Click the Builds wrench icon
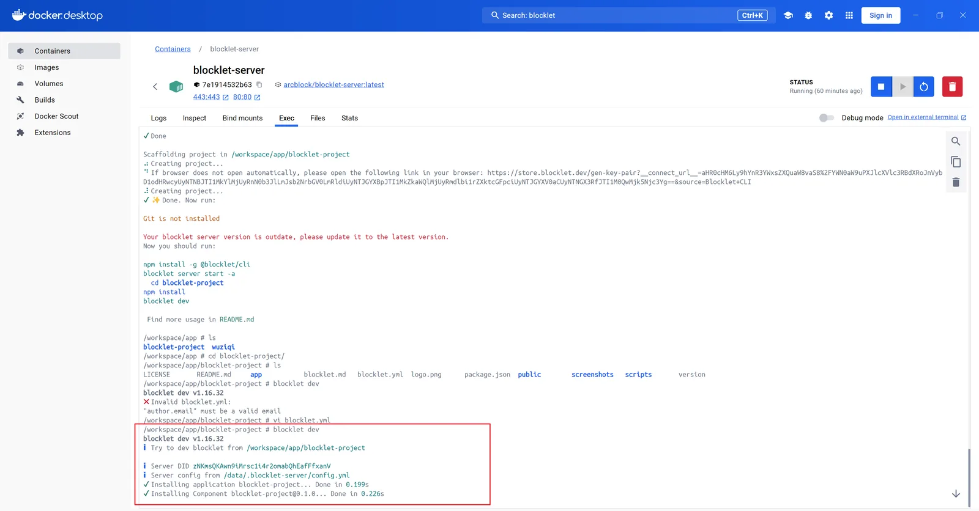The height and width of the screenshot is (511, 979). [x=20, y=100]
